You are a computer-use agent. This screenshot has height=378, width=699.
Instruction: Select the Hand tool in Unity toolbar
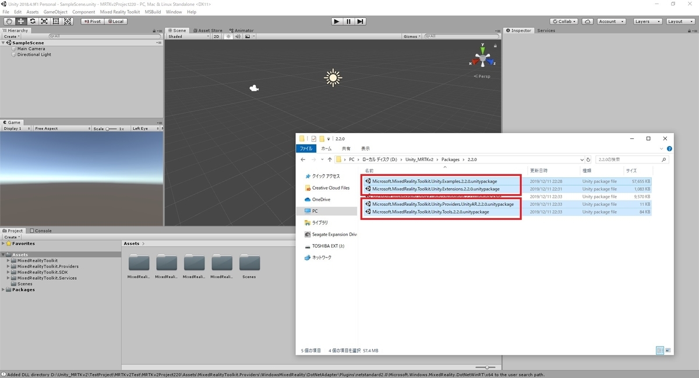click(9, 21)
